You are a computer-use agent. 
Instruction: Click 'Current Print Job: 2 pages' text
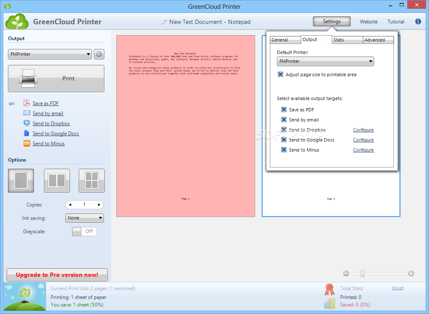coord(79,288)
